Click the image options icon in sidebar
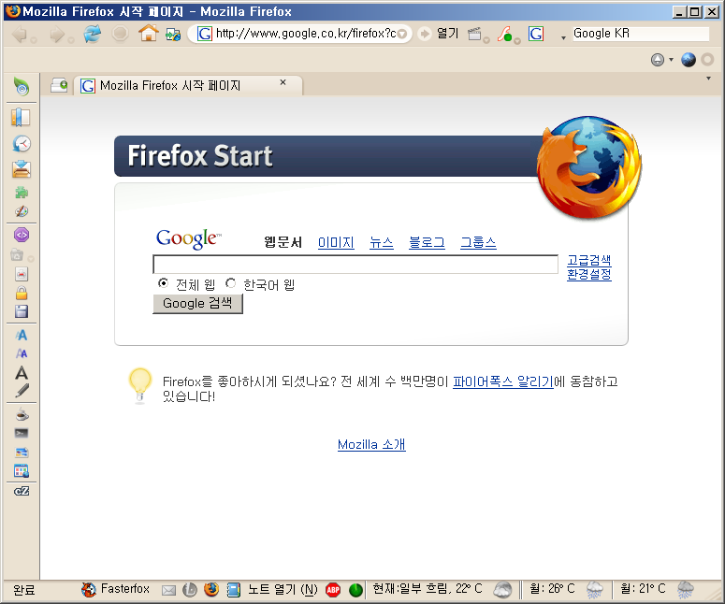The height and width of the screenshot is (604, 725). tap(22, 452)
